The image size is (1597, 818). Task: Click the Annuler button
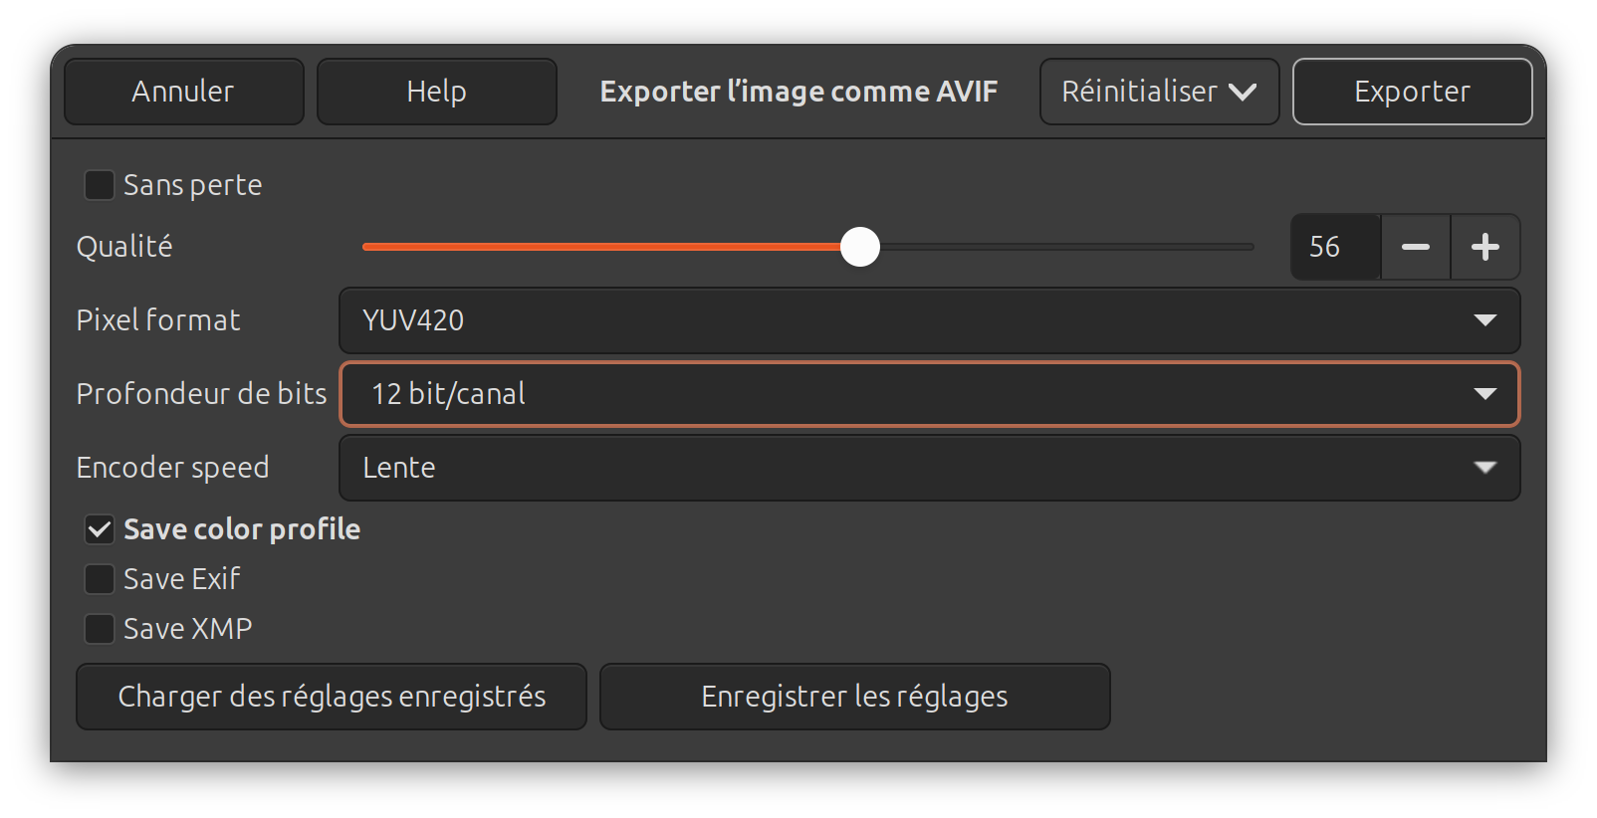[184, 92]
